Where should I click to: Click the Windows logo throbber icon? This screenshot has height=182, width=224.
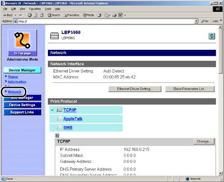218,9
